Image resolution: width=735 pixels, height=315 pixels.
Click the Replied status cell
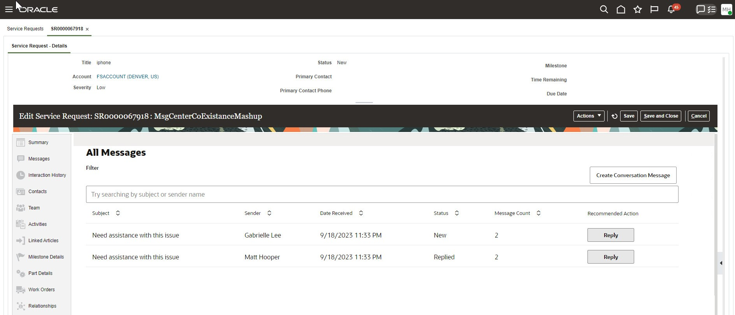[x=444, y=257]
